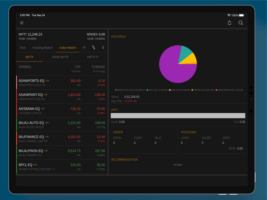
Task: Tap the SYMBOL column header
Action: pyautogui.click(x=25, y=67)
